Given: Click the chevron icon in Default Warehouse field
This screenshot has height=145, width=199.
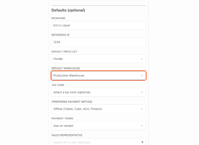Looking at the screenshot, I should click(142, 75).
